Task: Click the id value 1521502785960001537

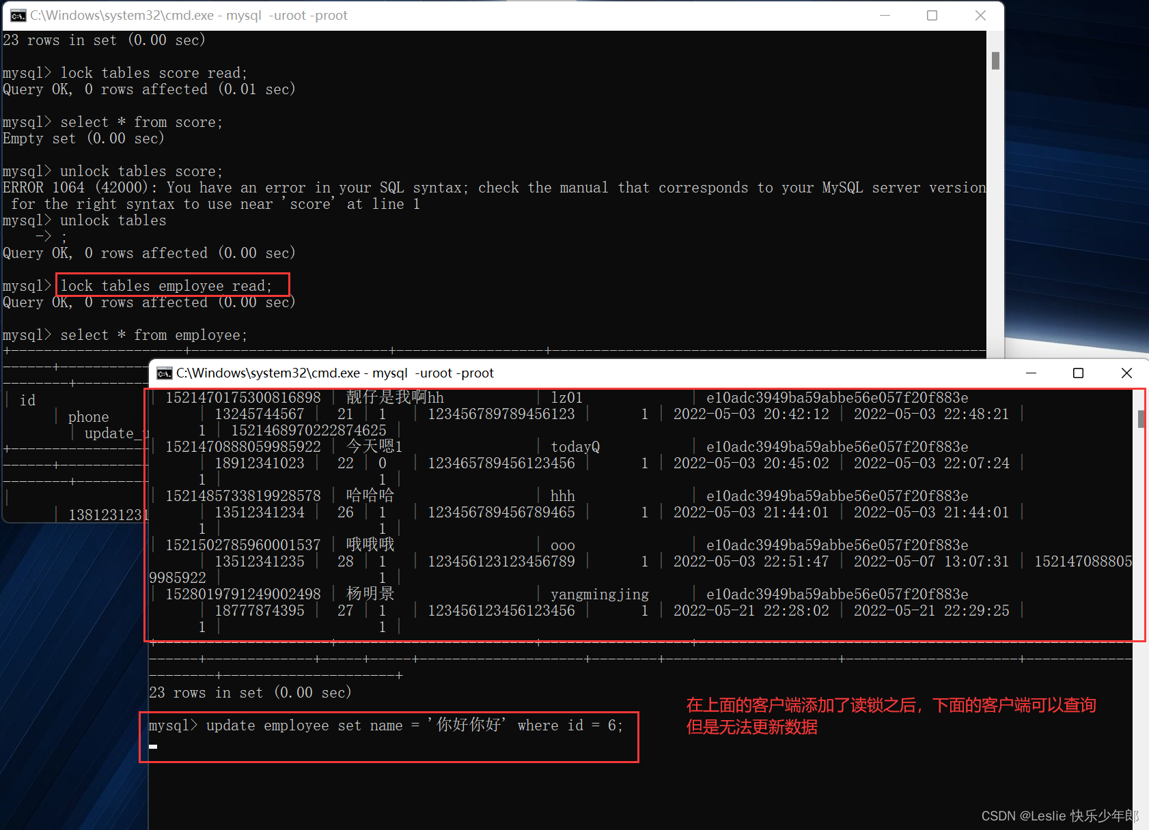Action: [x=243, y=545]
